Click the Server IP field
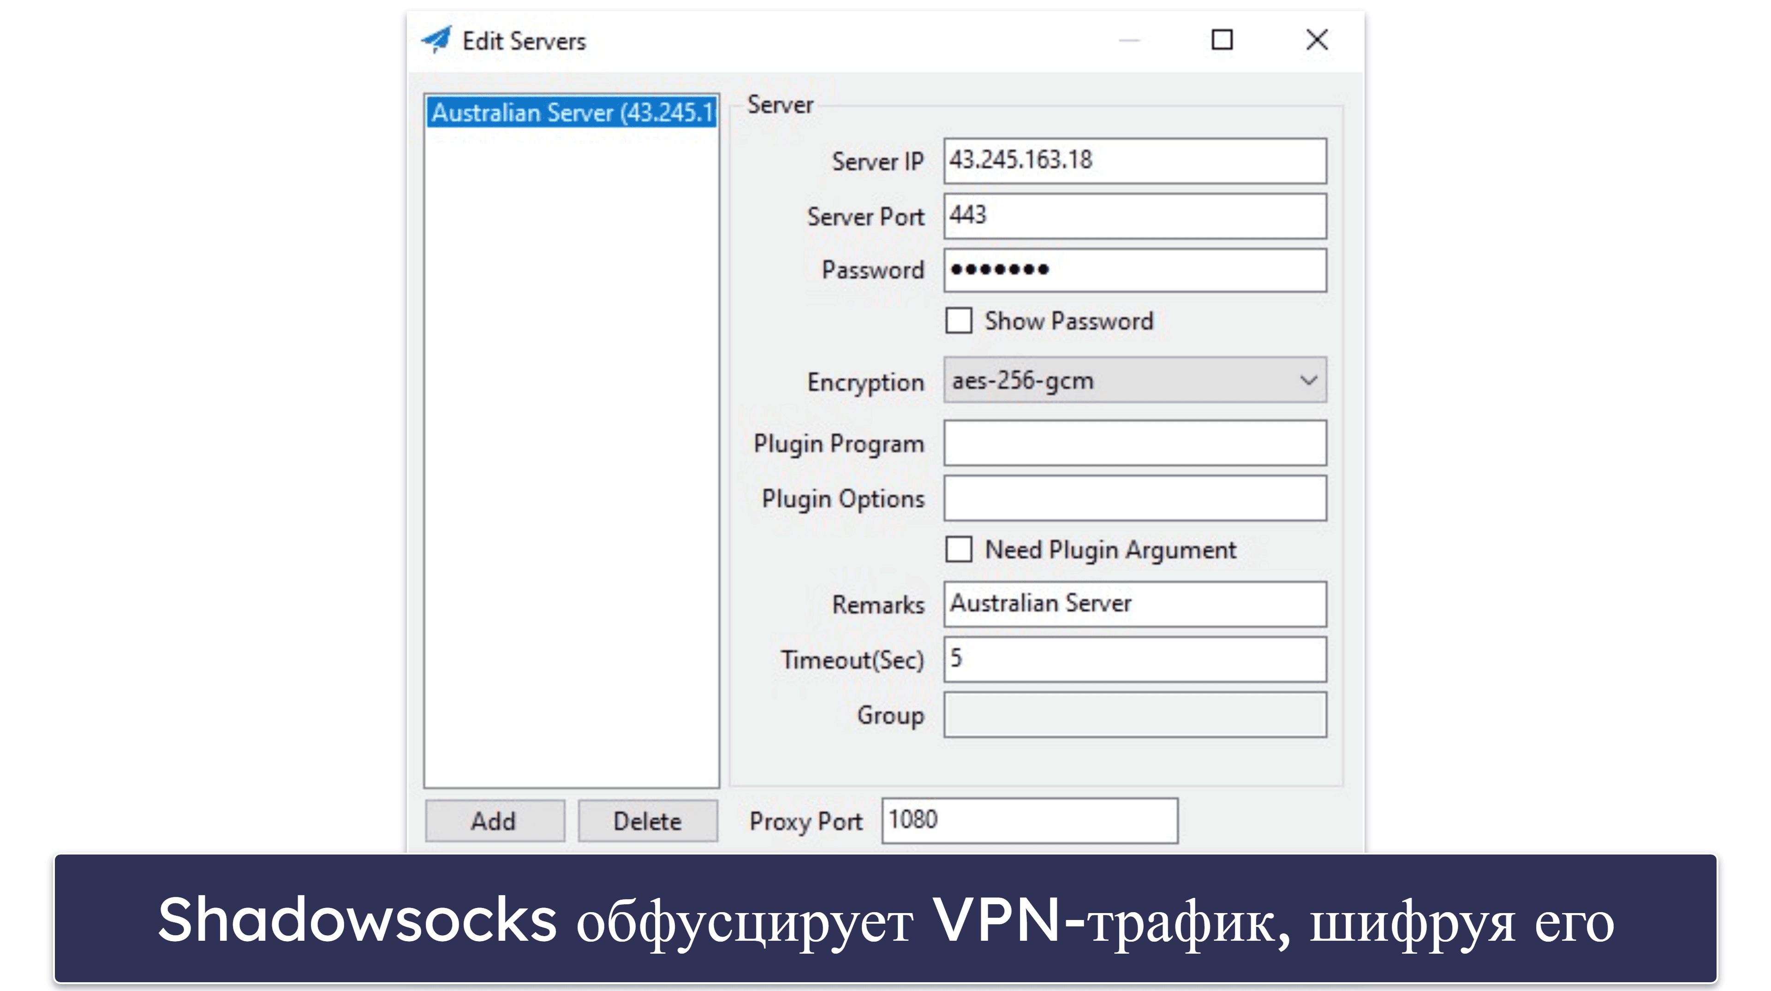This screenshot has height=991, width=1771. [1134, 161]
